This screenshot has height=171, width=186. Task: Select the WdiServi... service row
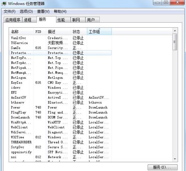coord(60,132)
